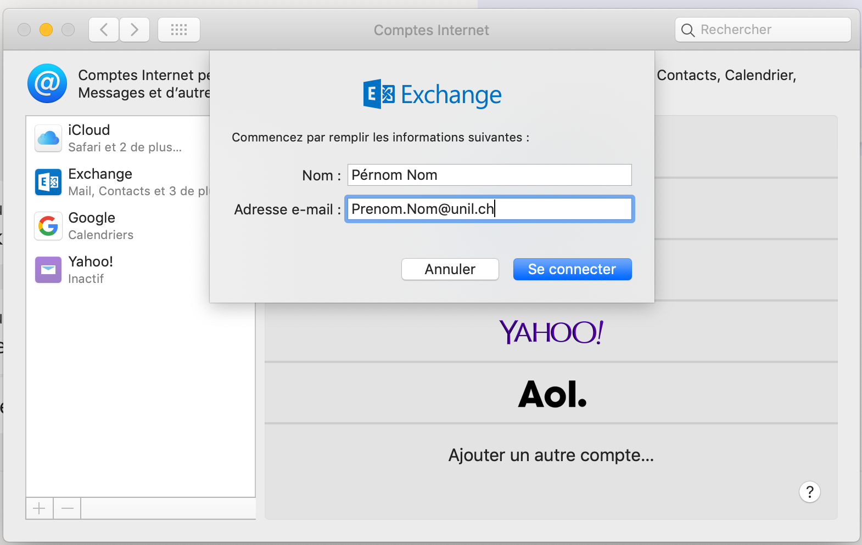The height and width of the screenshot is (545, 862).
Task: Click the back arrow navigation button
Action: click(x=104, y=30)
